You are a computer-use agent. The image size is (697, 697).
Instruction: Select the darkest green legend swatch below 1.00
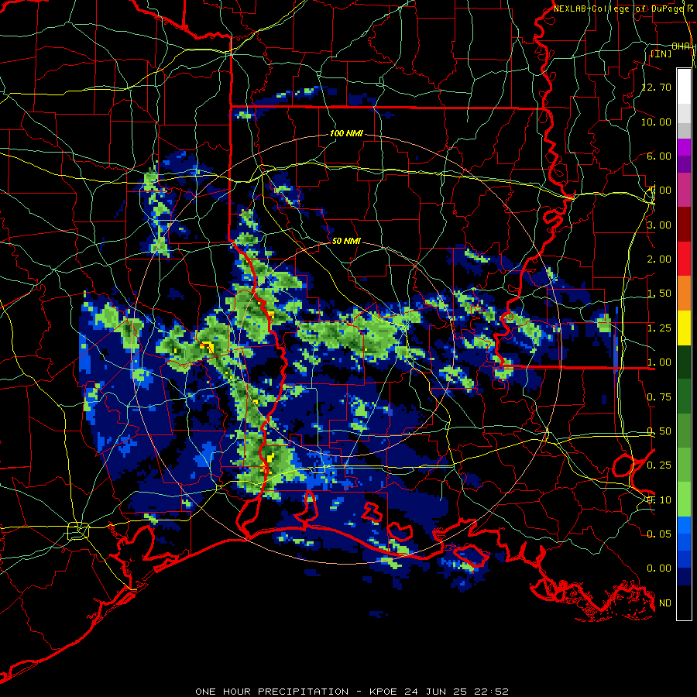point(684,362)
